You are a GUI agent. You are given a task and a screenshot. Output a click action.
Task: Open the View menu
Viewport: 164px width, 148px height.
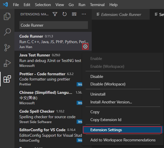tap(60, 5)
